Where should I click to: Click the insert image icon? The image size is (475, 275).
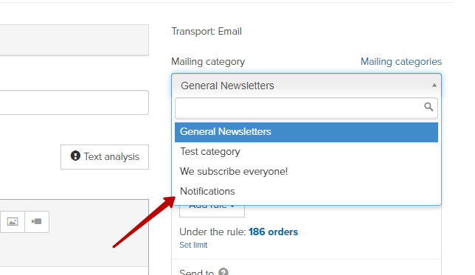pos(13,222)
